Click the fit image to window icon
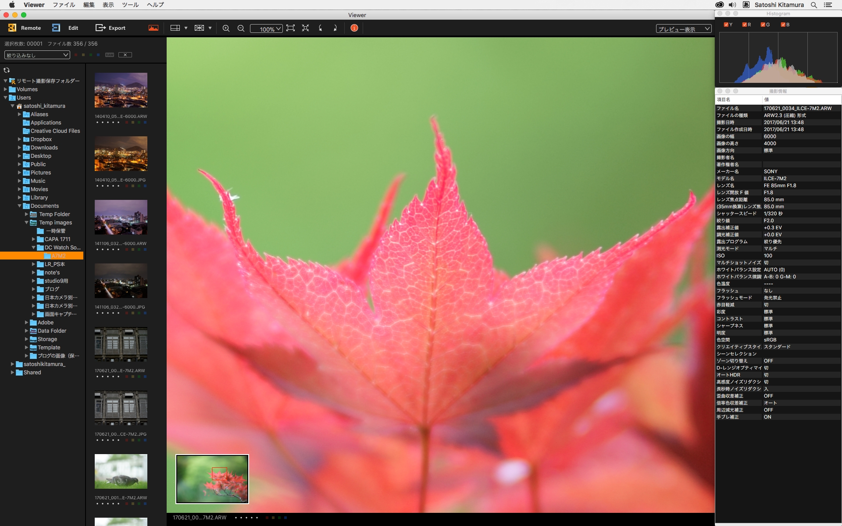The image size is (842, 526). (290, 28)
